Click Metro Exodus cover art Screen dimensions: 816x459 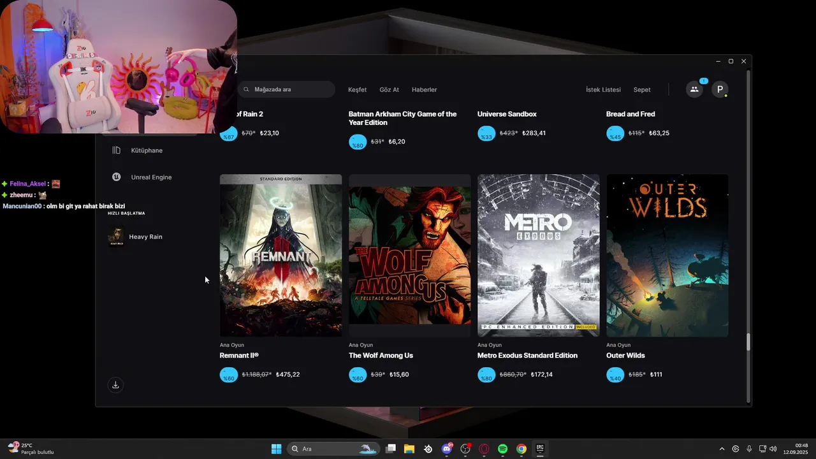538,255
